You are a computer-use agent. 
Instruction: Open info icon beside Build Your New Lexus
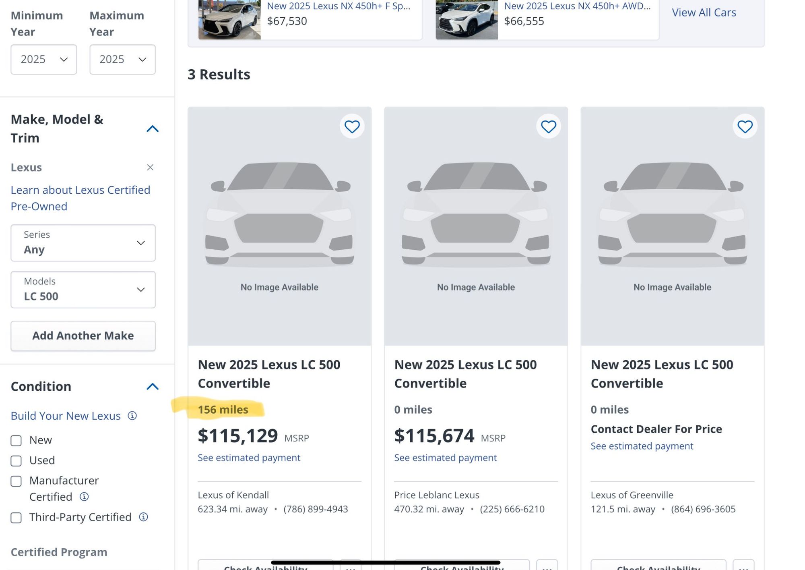point(132,416)
